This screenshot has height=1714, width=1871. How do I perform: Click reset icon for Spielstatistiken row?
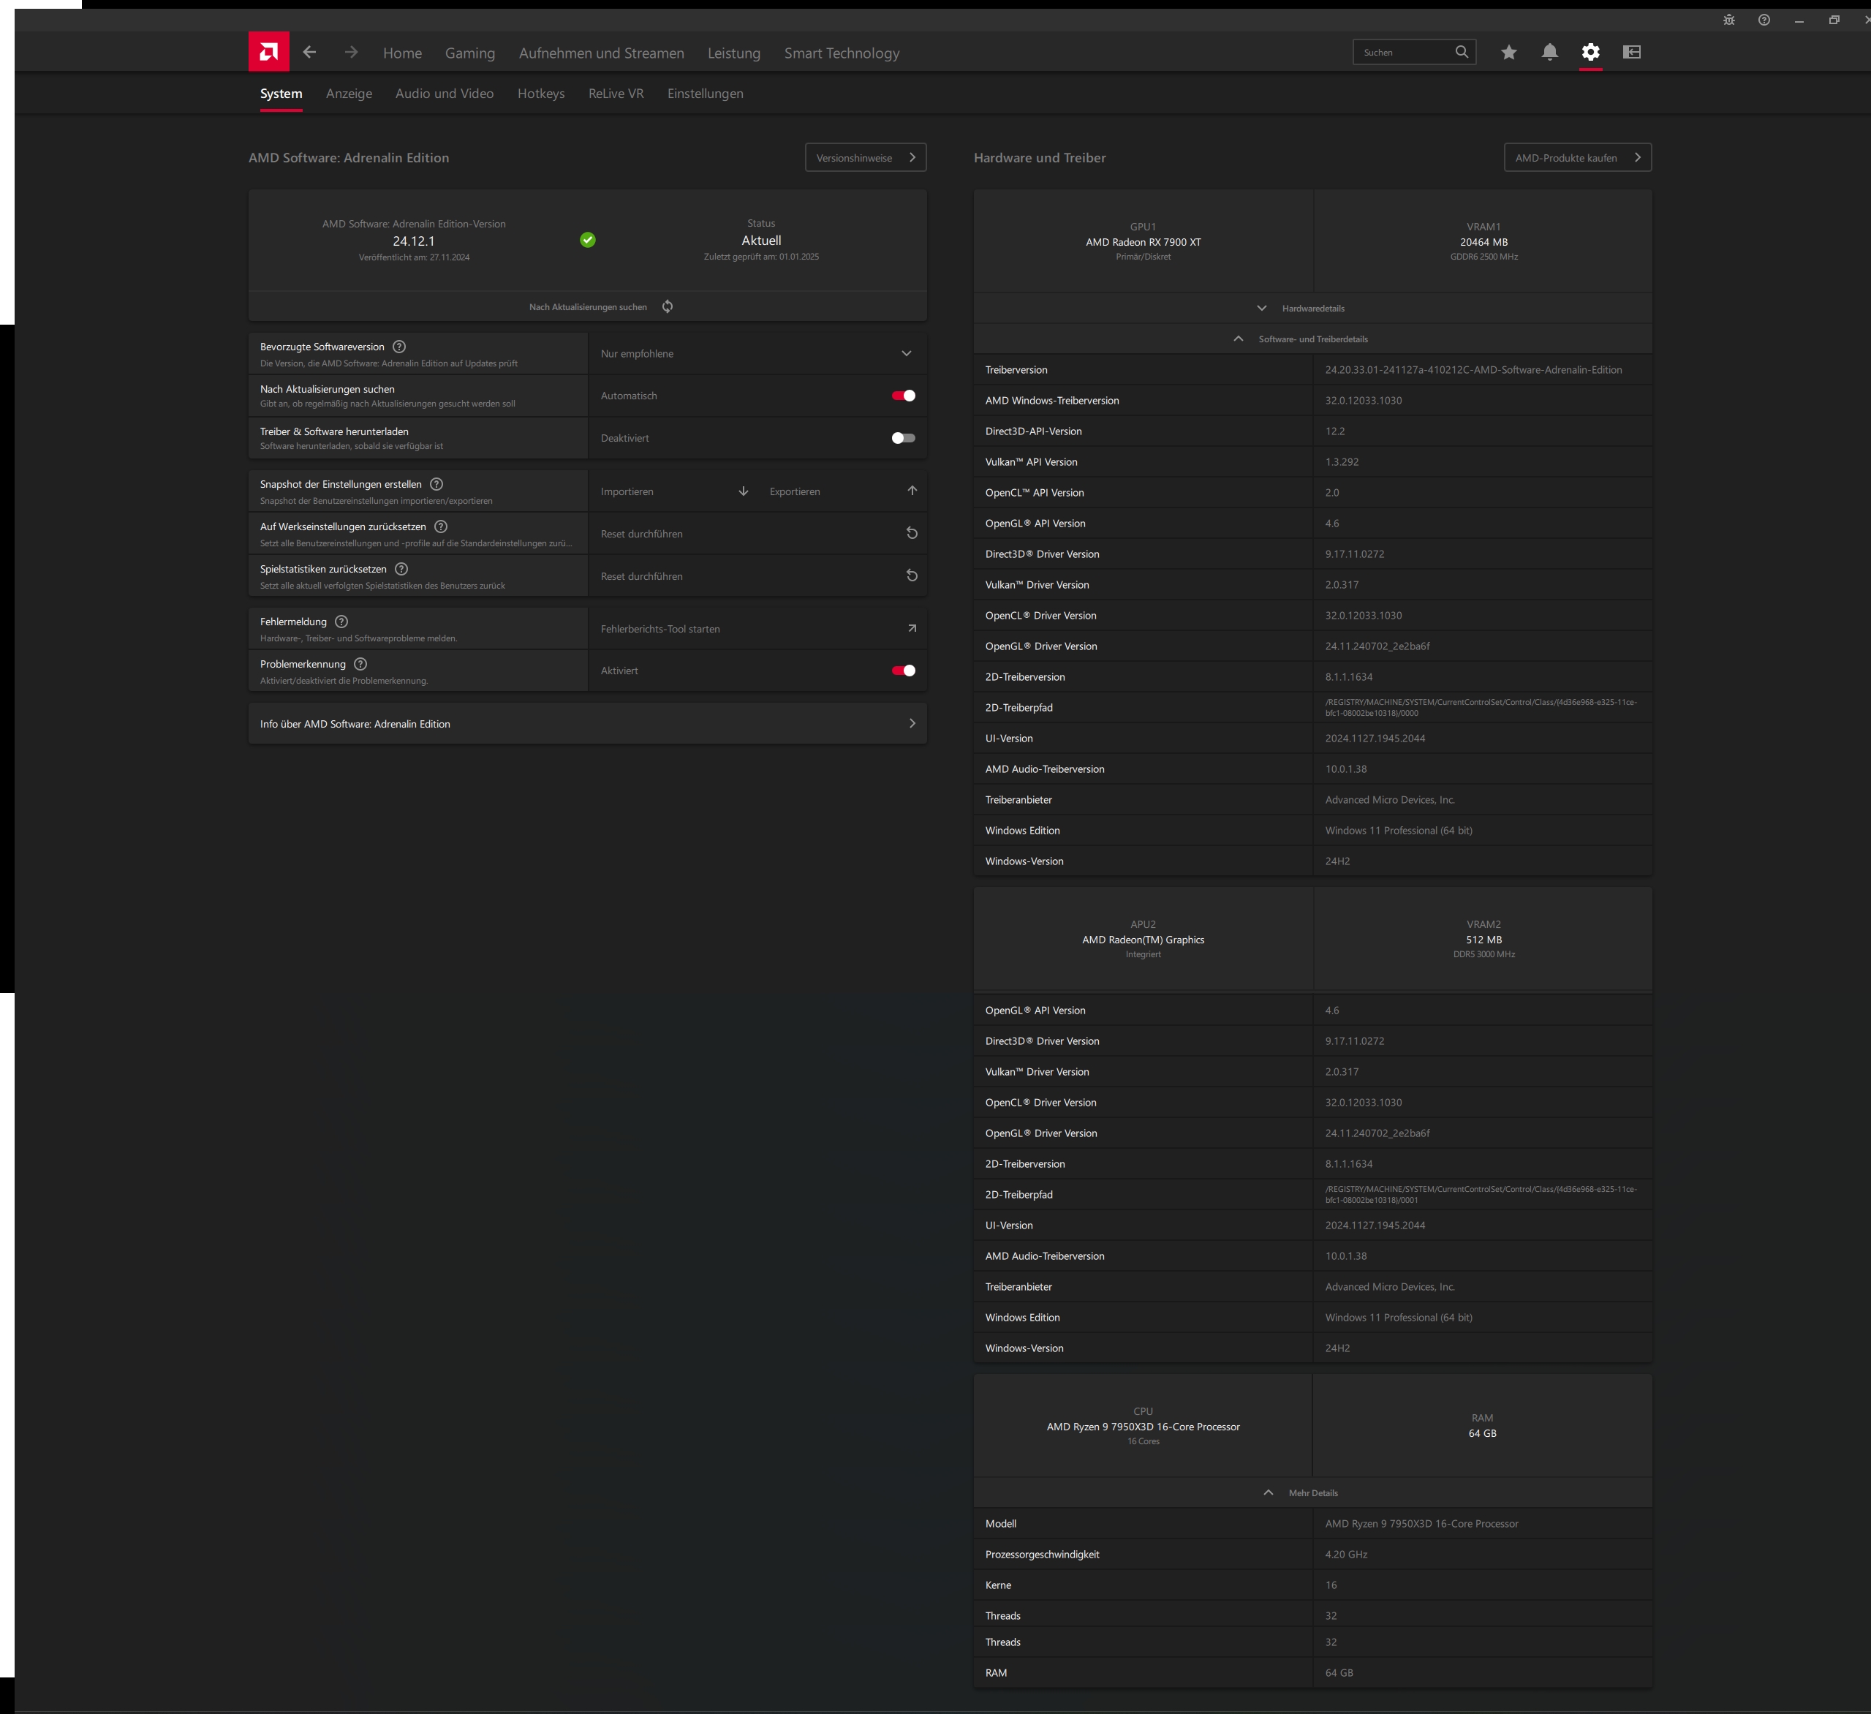pyautogui.click(x=911, y=575)
